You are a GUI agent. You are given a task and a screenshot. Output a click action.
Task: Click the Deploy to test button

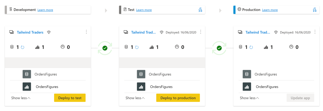pos(70,98)
